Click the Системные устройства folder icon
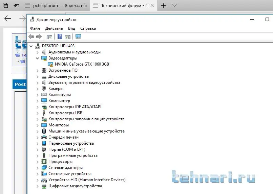Screen dimensions: 273x194 click(x=44, y=174)
